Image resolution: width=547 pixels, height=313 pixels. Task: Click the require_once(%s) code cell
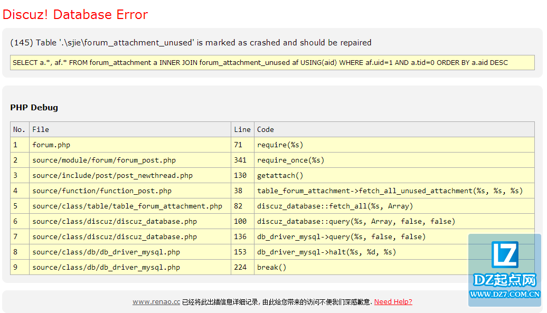[x=394, y=160]
